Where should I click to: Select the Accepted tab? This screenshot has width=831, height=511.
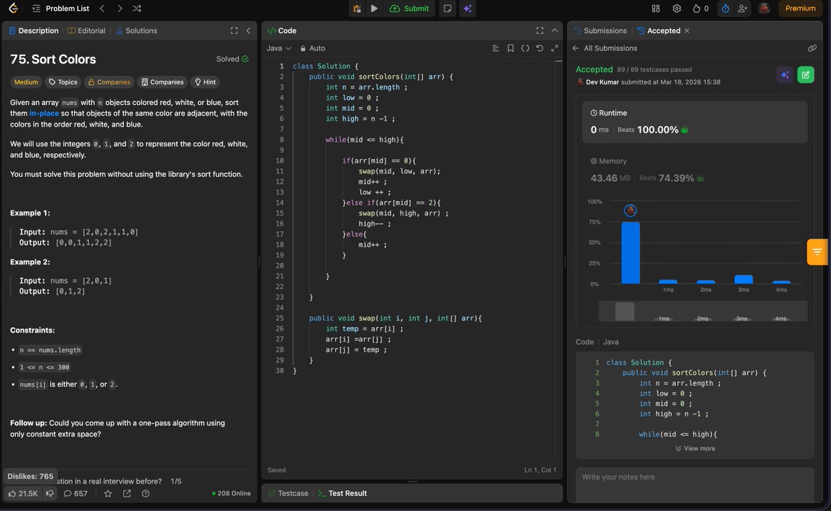pyautogui.click(x=659, y=30)
